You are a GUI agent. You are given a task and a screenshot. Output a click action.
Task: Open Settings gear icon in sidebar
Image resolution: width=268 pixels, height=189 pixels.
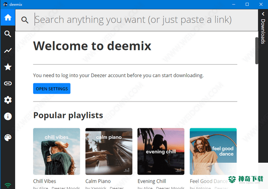[x=8, y=100]
